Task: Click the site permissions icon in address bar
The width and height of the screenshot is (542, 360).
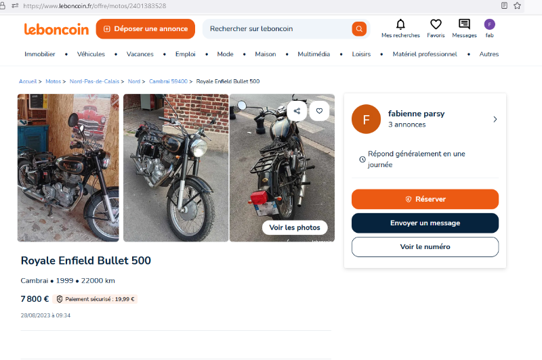Action: (15, 5)
